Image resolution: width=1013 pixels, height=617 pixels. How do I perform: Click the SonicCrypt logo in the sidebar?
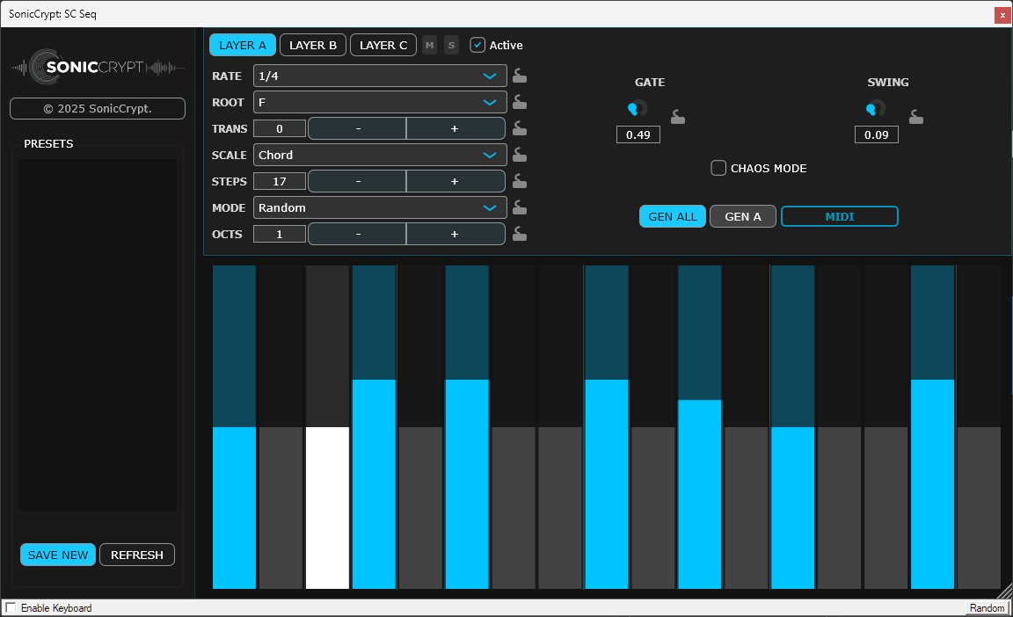coord(97,67)
